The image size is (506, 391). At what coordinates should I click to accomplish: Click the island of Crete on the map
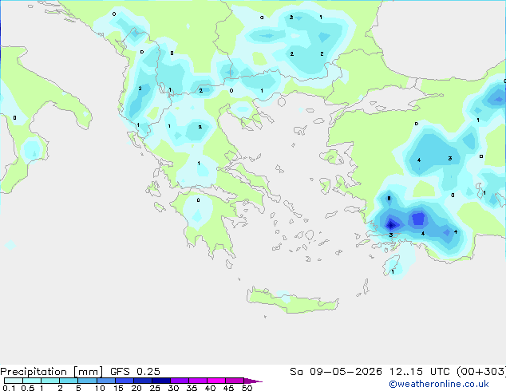click(293, 300)
